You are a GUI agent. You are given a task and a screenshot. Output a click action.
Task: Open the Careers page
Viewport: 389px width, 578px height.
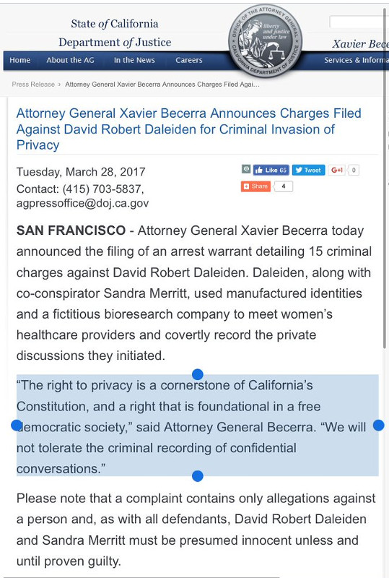(x=189, y=60)
